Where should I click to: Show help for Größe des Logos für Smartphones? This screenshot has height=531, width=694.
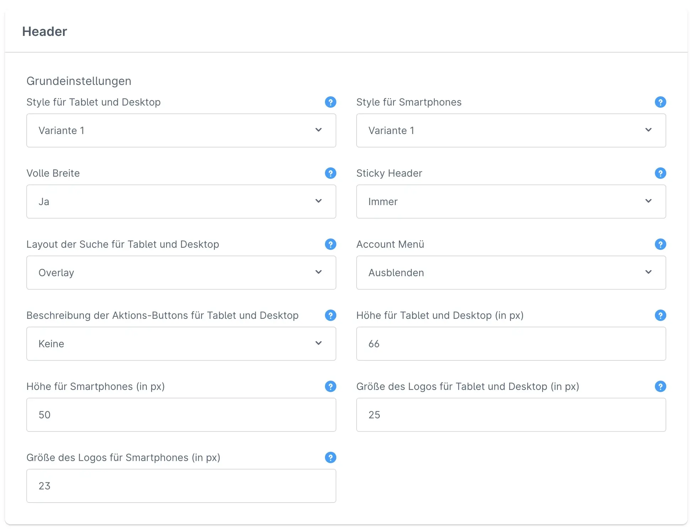click(x=330, y=457)
